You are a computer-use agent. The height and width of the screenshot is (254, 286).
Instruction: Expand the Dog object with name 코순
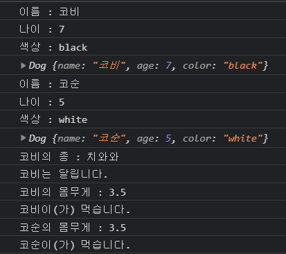click(x=23, y=138)
